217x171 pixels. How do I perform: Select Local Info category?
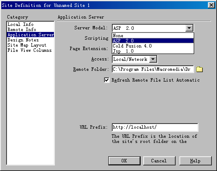tap(30, 24)
